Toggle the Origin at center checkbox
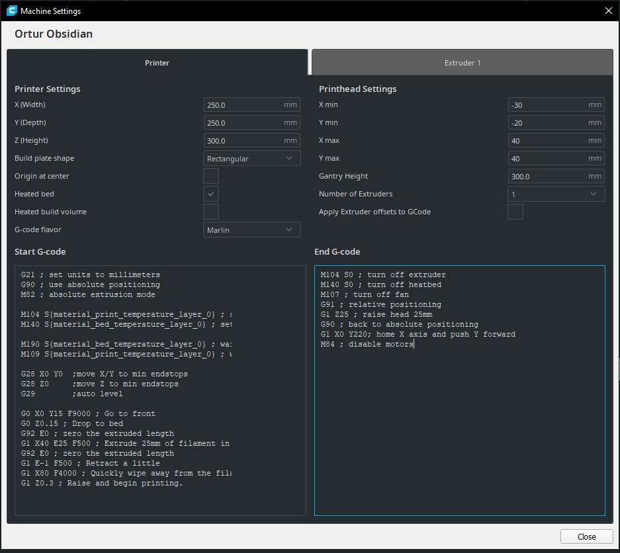Image resolution: width=620 pixels, height=553 pixels. click(x=211, y=176)
